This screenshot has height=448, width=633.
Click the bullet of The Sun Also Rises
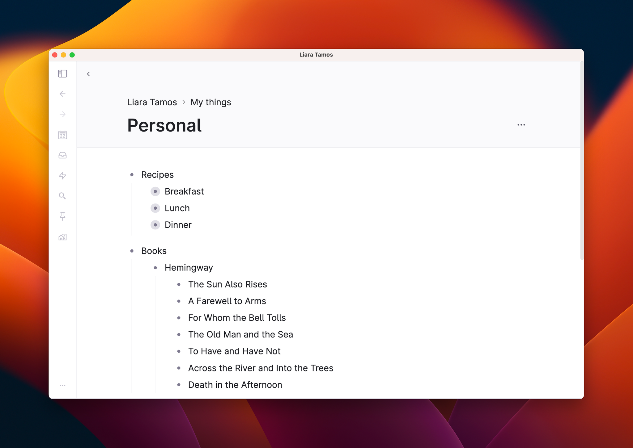click(x=179, y=284)
